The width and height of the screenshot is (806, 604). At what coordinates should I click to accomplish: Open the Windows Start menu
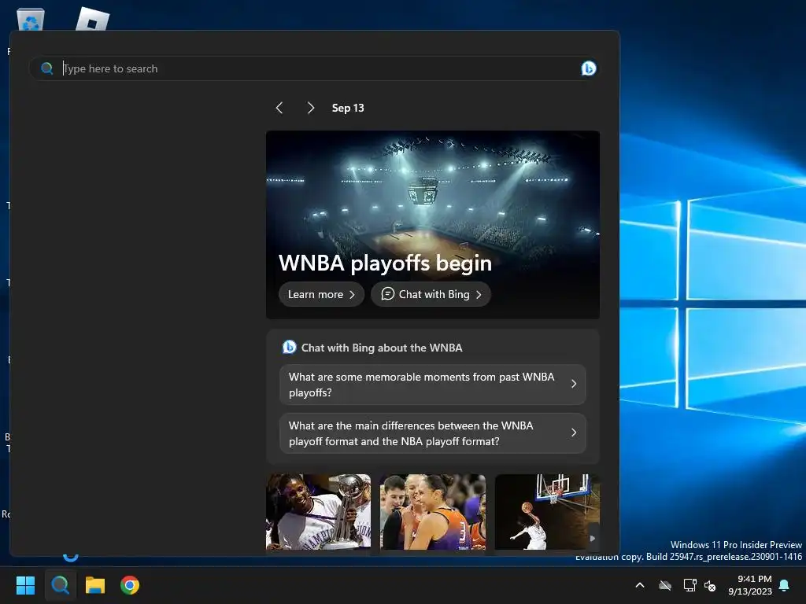(25, 585)
